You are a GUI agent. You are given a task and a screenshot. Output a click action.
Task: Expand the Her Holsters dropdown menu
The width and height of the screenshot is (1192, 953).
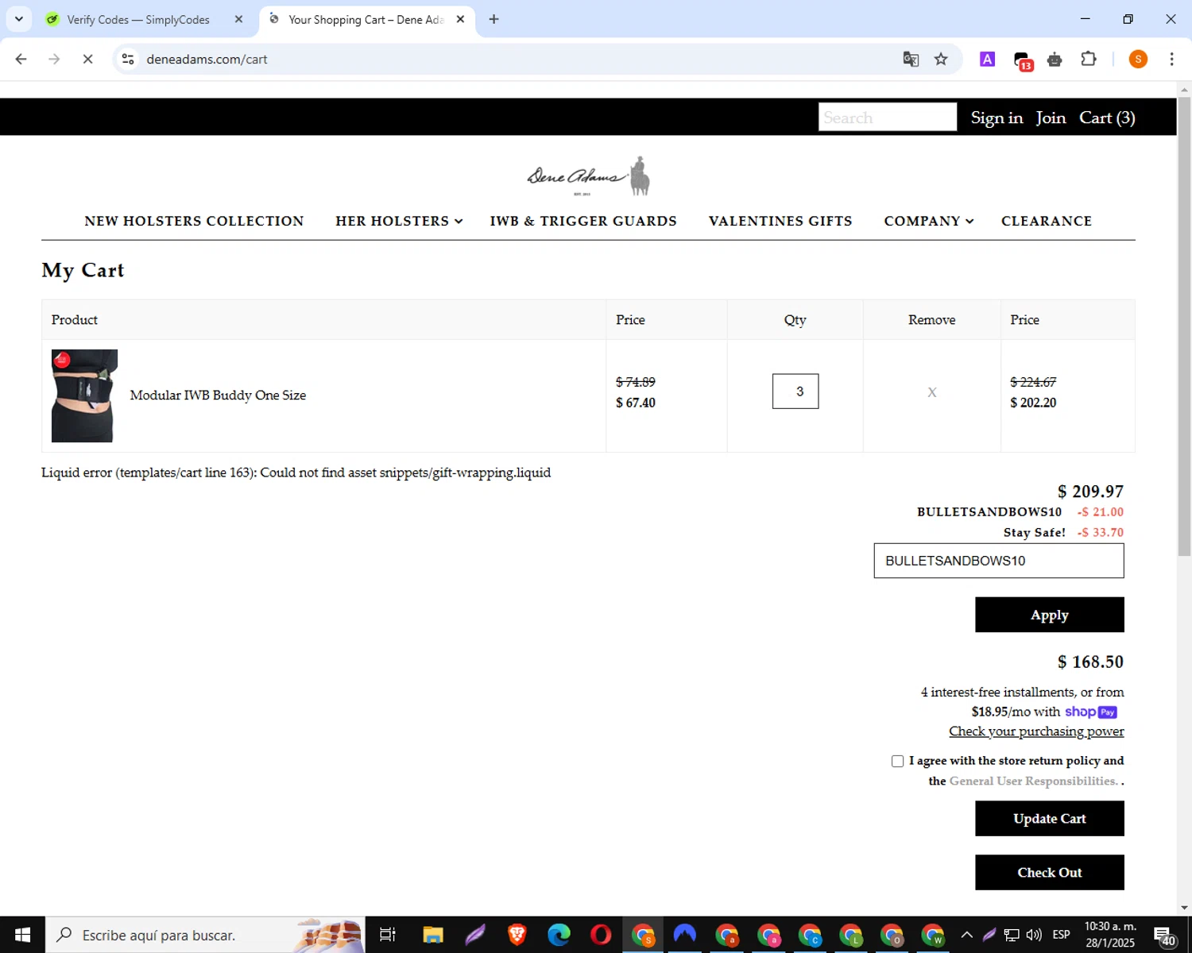(x=399, y=221)
